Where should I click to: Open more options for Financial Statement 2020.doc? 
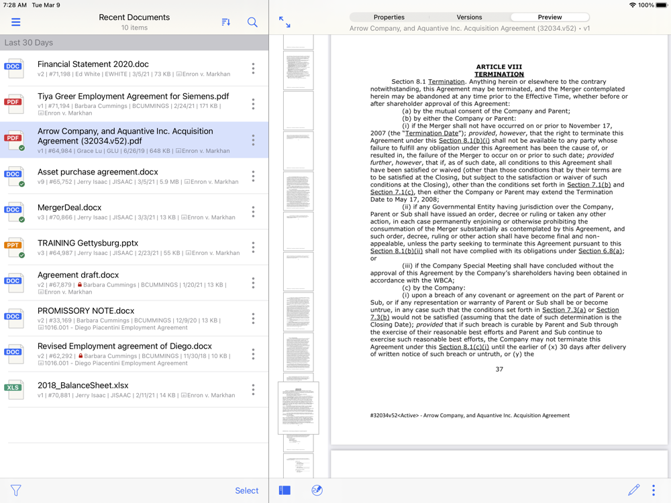click(254, 68)
